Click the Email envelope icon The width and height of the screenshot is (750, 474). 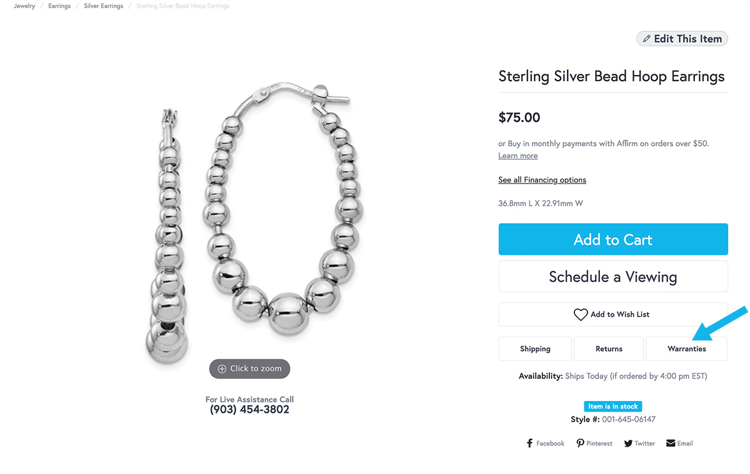671,443
